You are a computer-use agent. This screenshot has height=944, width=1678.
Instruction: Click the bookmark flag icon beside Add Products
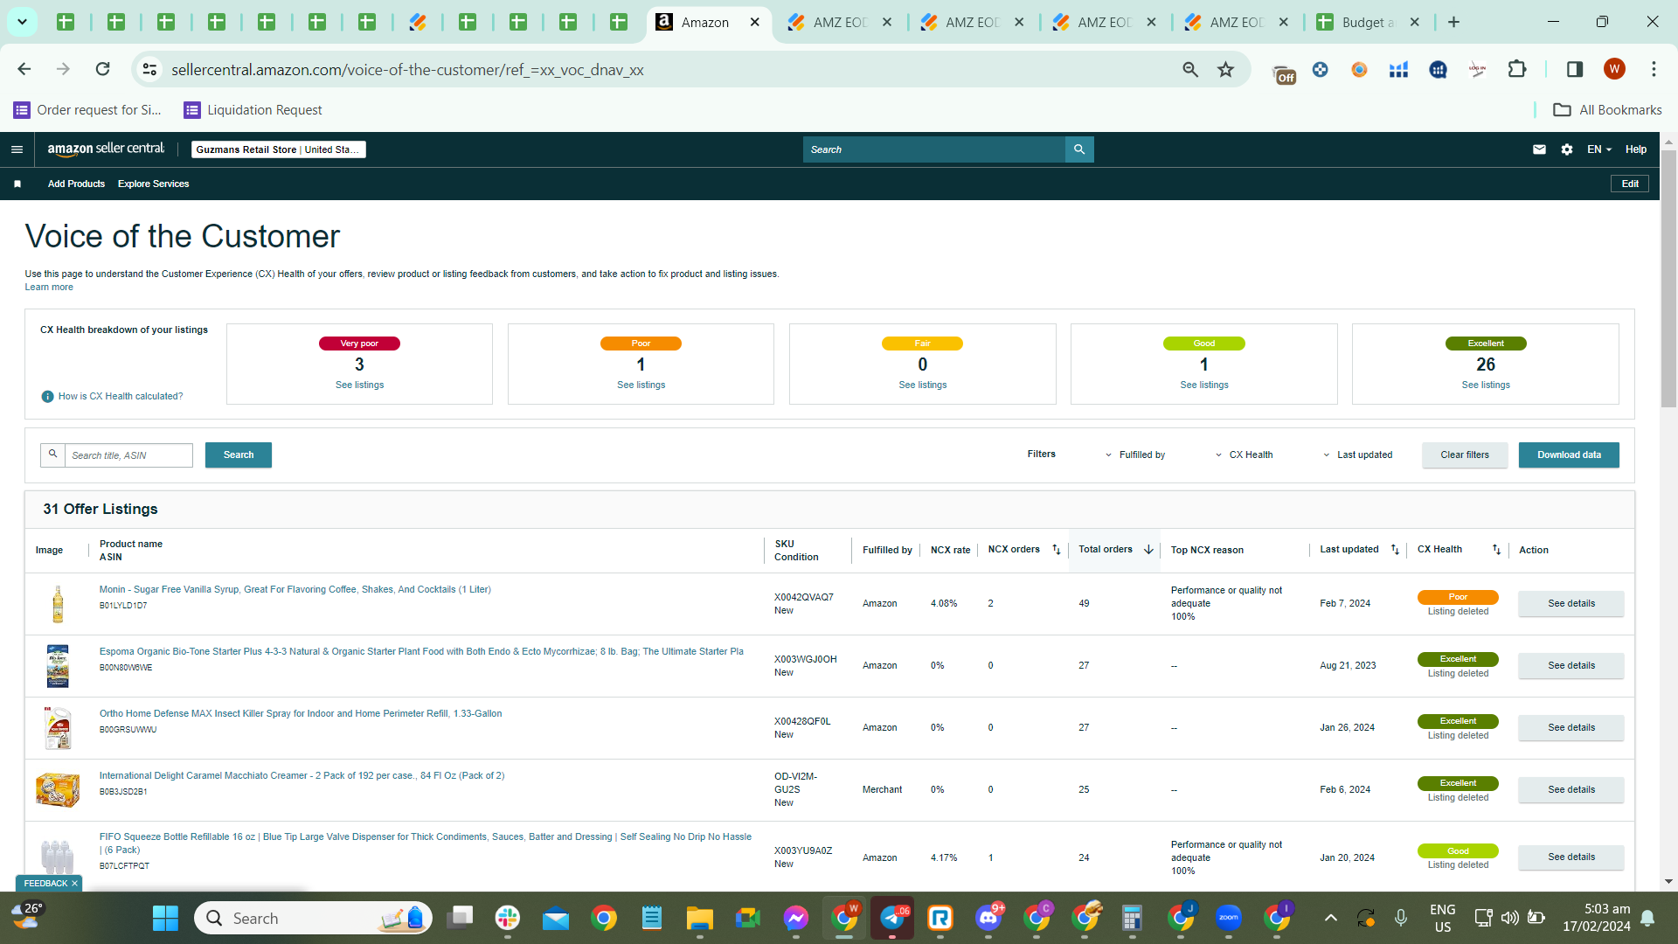(17, 184)
